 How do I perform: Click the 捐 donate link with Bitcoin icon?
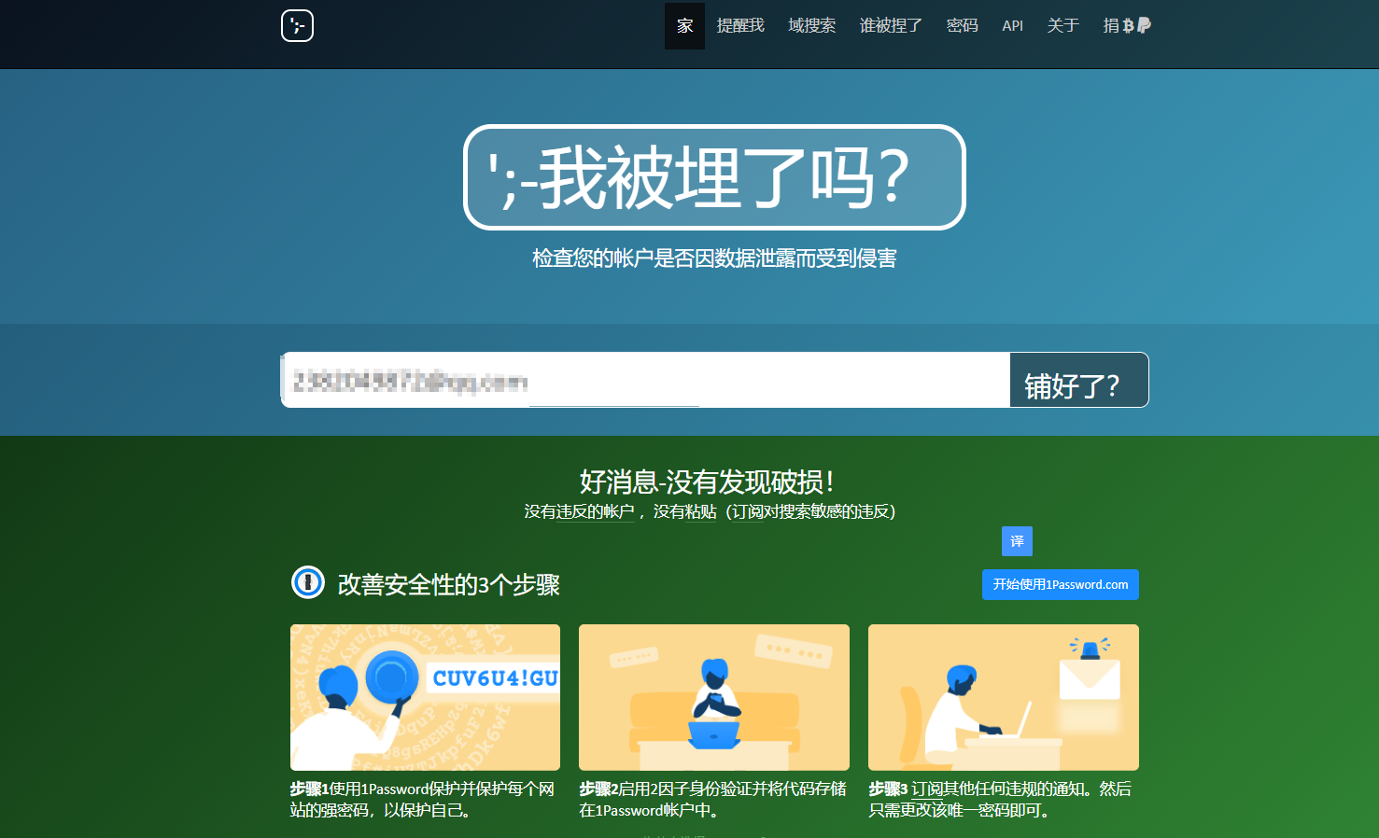(1127, 26)
